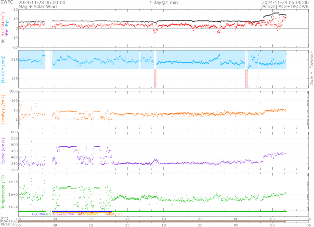This screenshot has height=227, width=314.
Task: Toggle the Bt series label
Action: click(x=3, y=40)
